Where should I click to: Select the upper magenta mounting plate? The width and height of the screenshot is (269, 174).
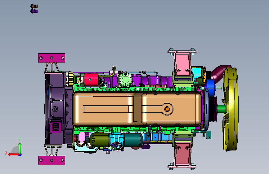click(52, 58)
